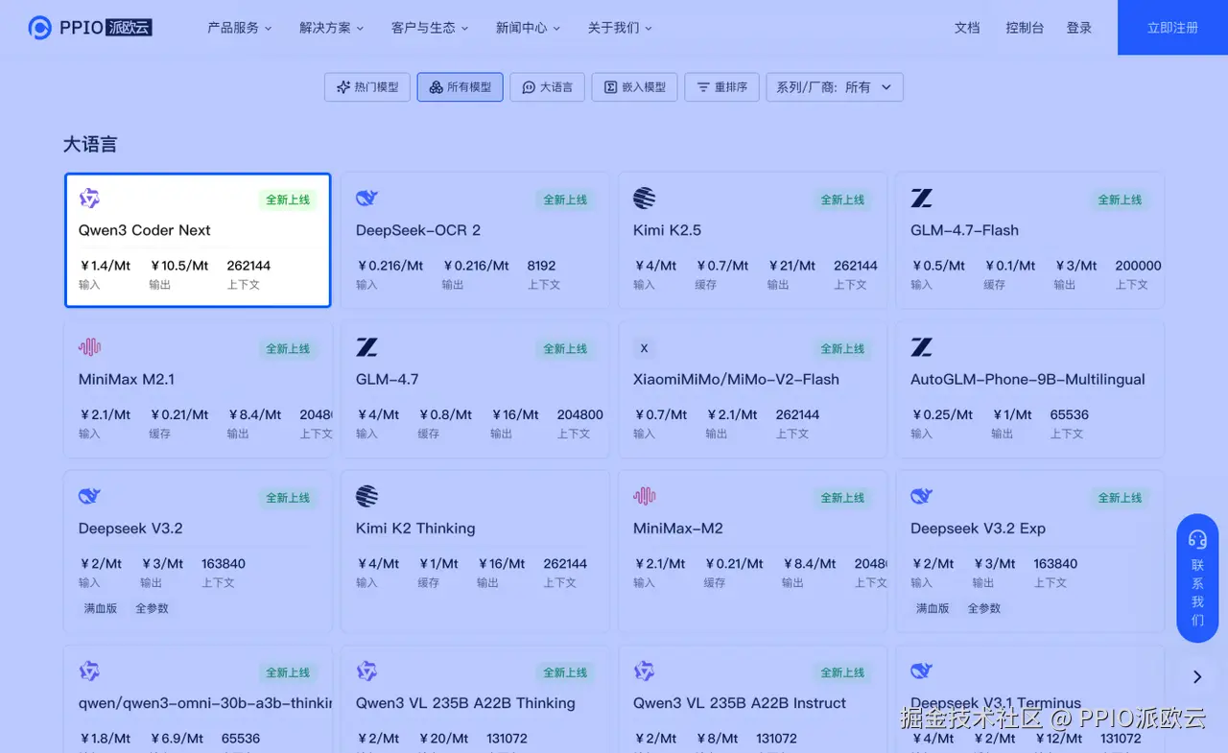The width and height of the screenshot is (1228, 753).
Task: Click the right arrow chevron below the contact widget
Action: 1197,677
